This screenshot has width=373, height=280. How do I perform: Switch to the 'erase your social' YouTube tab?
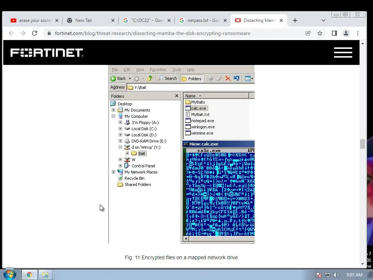point(31,20)
